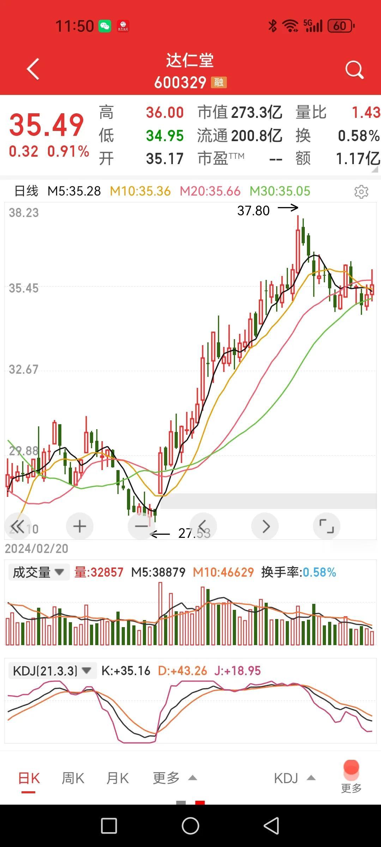381x847 pixels.
Task: Tap WeChat notification icon in status bar
Action: coord(105,26)
